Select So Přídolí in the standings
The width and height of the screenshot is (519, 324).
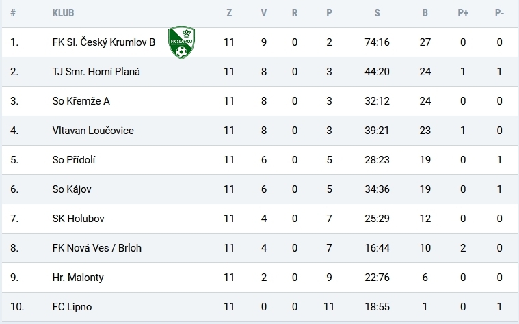73,160
